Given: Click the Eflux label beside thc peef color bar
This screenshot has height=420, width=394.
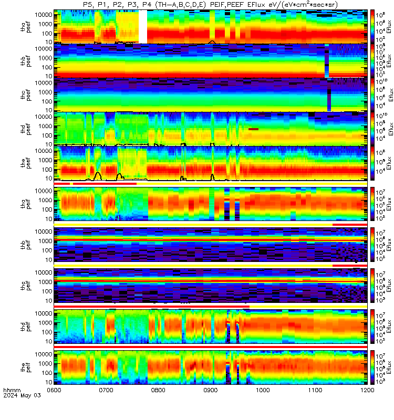Looking at the screenshot, I should (x=390, y=95).
